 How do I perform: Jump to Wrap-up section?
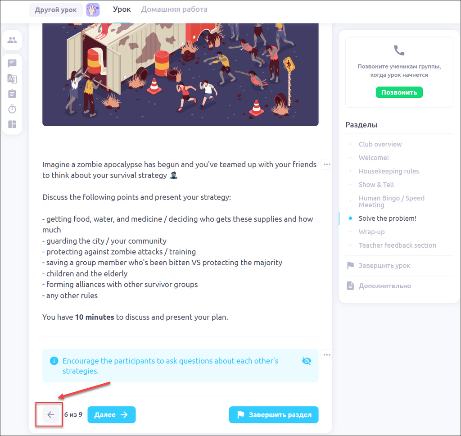tap(371, 232)
